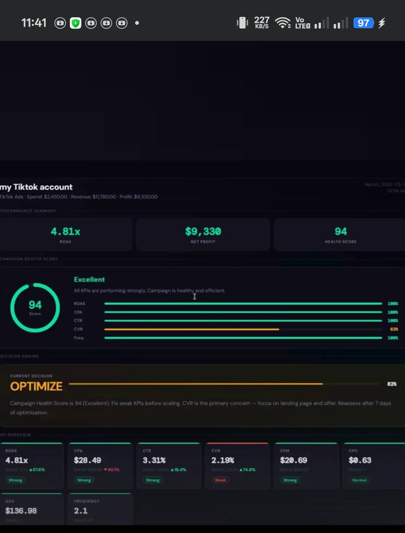Select the AOV $136.98 KPI card

click(32, 509)
